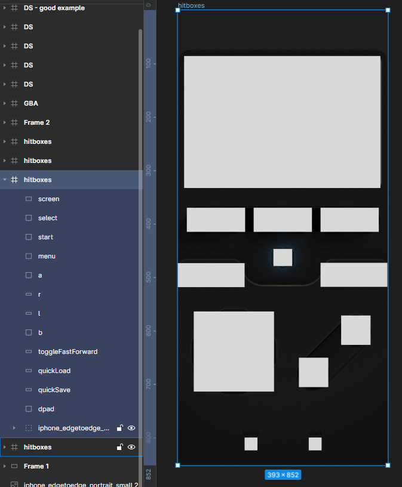This screenshot has width=402, height=487.
Task: Click the frame icon beside DS - good example
Action: point(14,8)
